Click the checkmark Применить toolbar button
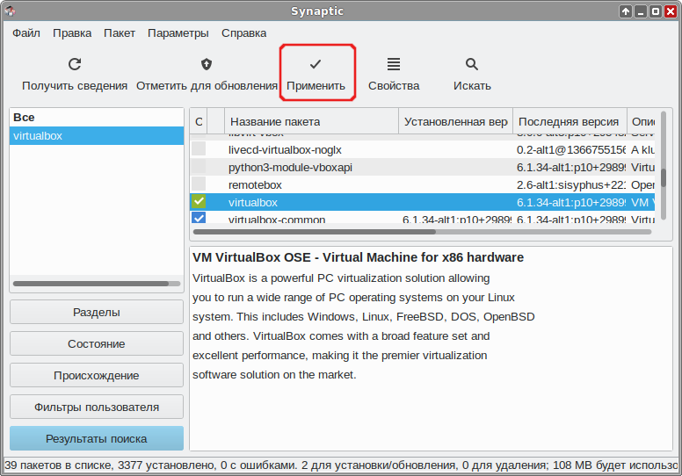 (x=316, y=73)
